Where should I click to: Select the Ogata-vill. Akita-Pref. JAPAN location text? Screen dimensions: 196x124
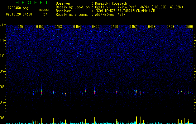tap(139, 7)
